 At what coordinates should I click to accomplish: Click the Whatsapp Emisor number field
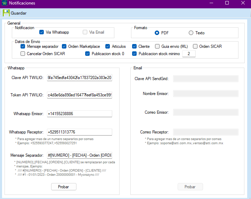tap(80, 114)
